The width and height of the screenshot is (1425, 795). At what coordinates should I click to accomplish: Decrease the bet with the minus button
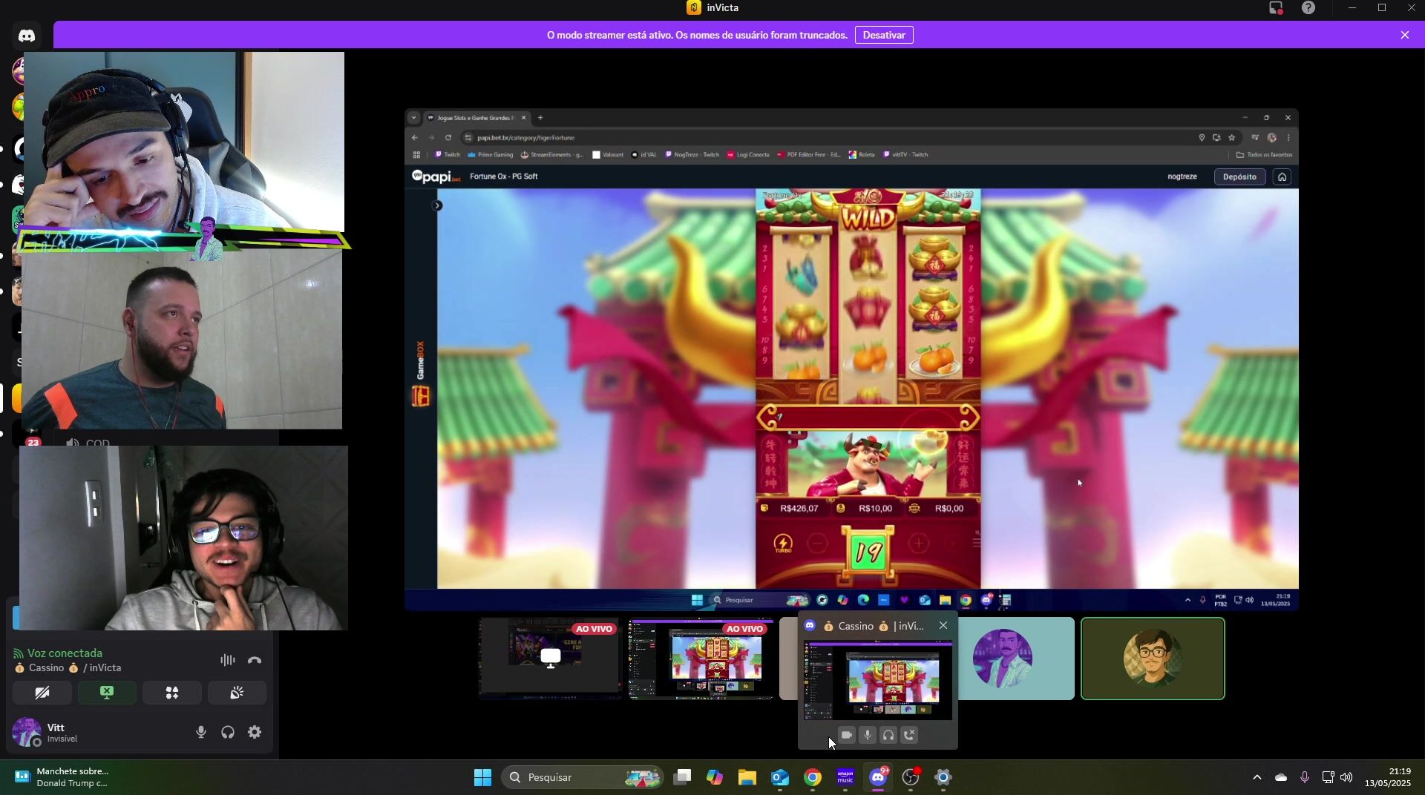coord(817,544)
